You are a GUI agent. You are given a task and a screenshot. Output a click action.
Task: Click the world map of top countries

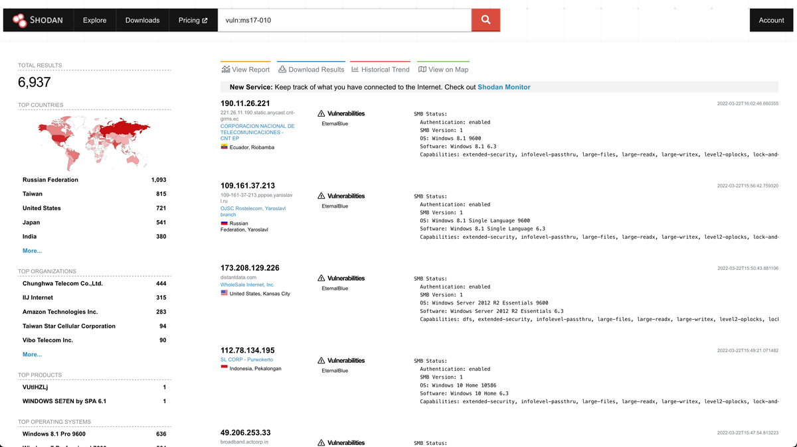coord(94,142)
